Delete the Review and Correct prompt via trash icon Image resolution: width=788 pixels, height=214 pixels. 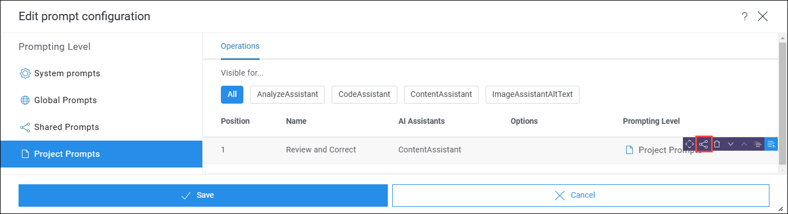point(717,144)
